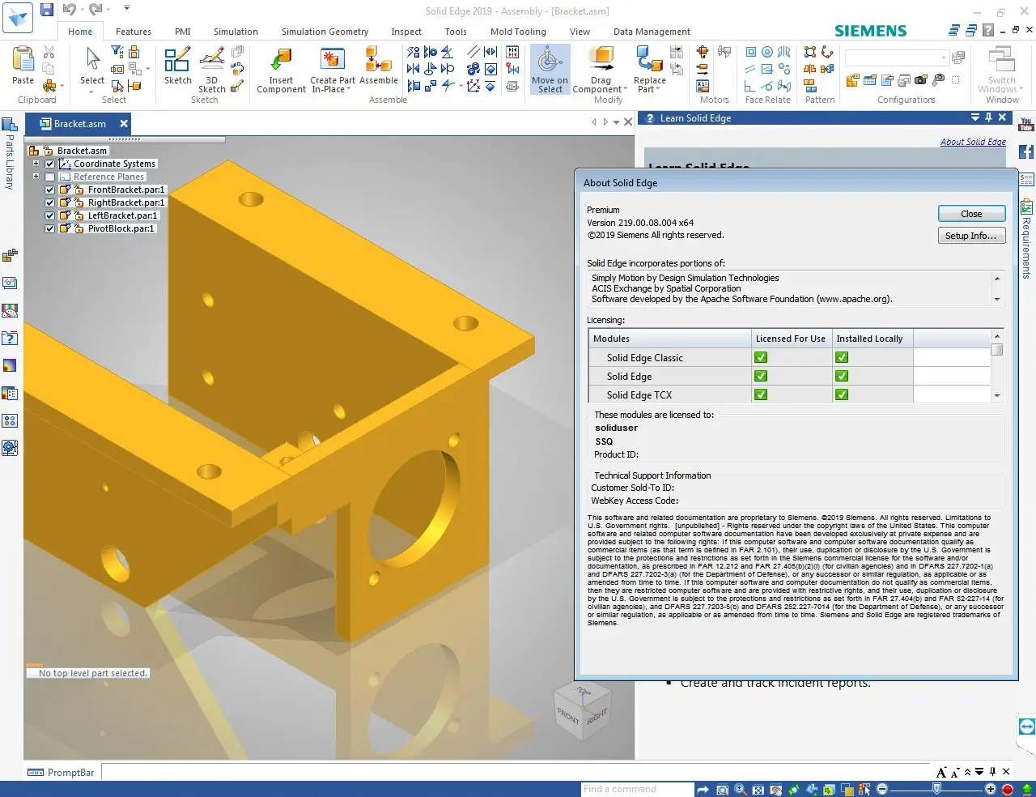Viewport: 1036px width, 797px height.
Task: Open quick access toolbar customize dropdown
Action: (127, 8)
